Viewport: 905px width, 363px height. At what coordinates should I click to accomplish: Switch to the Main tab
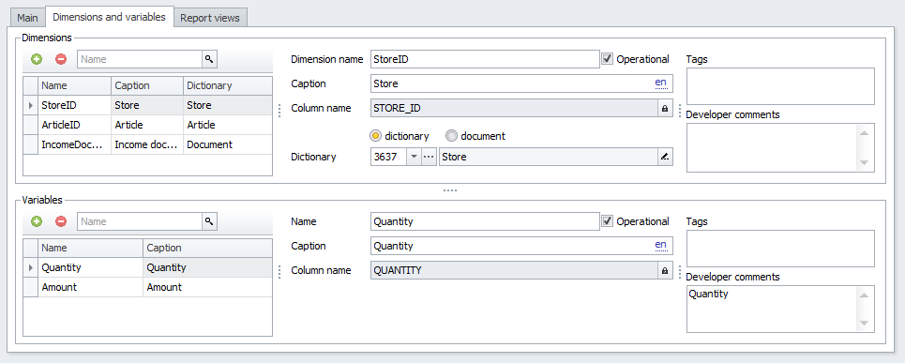point(28,18)
